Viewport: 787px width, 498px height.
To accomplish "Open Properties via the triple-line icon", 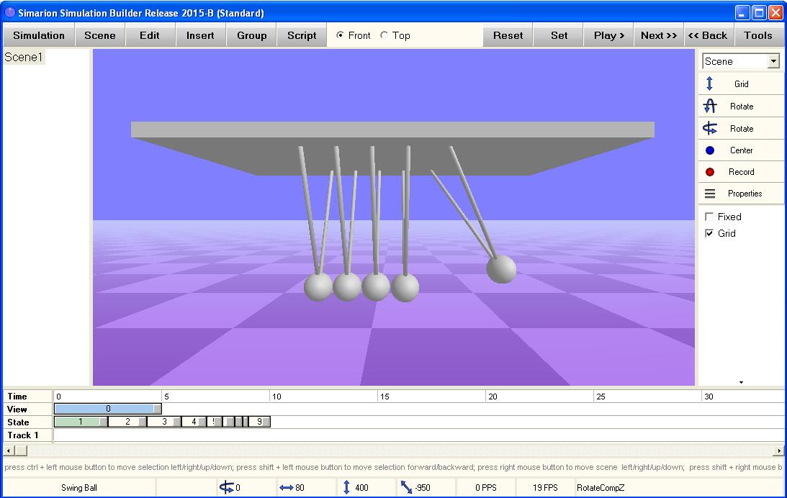I will 740,193.
